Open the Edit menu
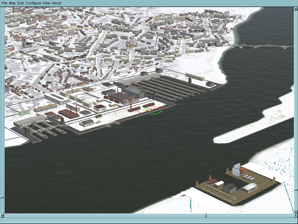 pyautogui.click(x=21, y=3)
